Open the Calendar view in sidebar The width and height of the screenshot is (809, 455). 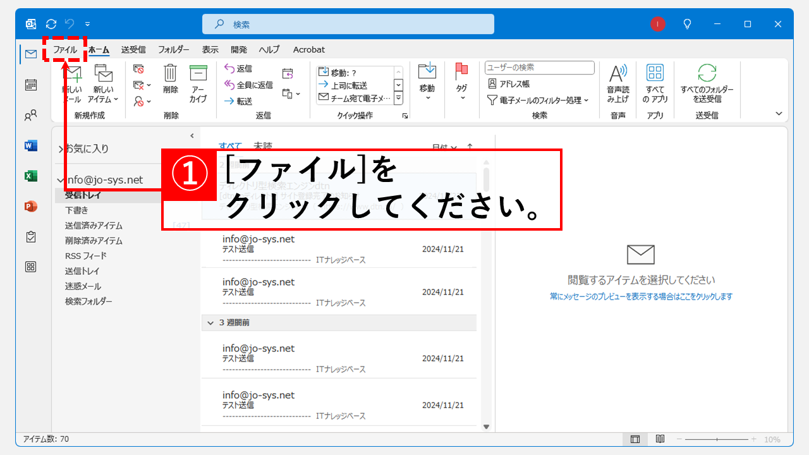[x=30, y=85]
